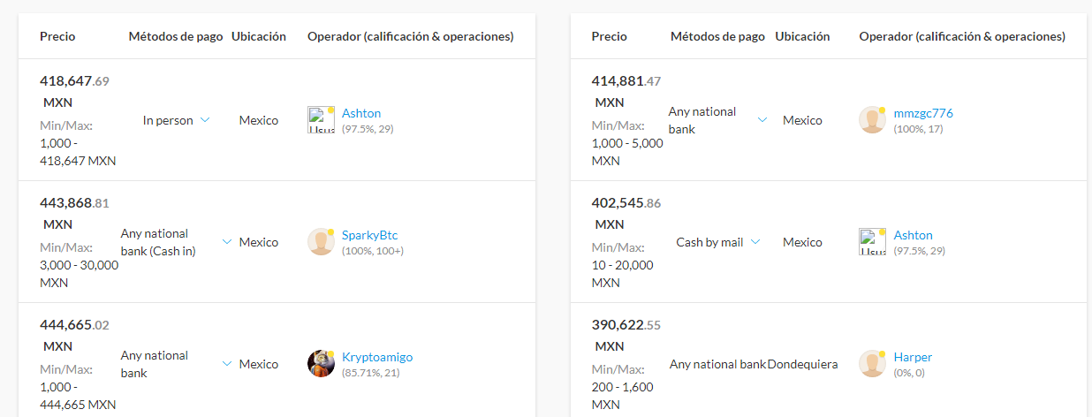Screen dimensions: 1092x417
Task: Open the mmzgc776 operator link
Action: tap(923, 113)
